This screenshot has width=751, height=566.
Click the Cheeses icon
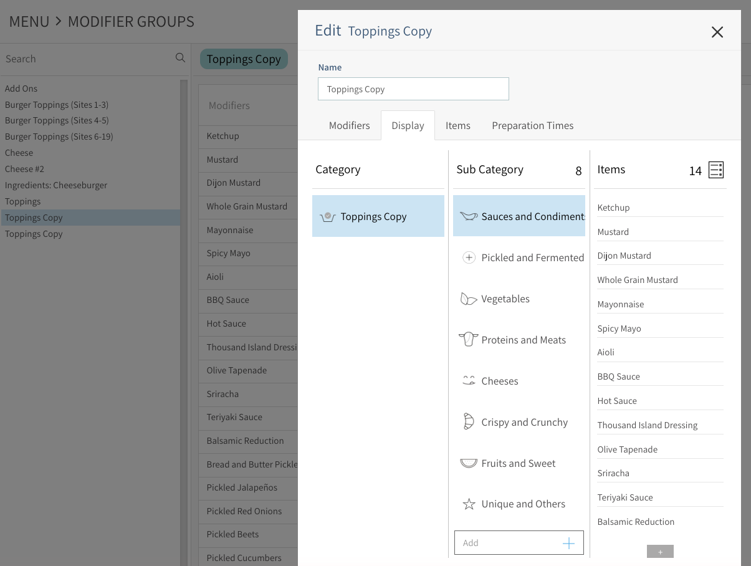(x=469, y=380)
